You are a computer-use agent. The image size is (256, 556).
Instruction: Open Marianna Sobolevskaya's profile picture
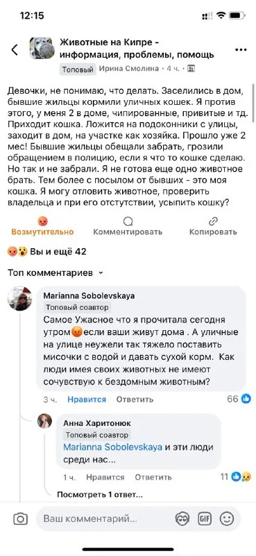tap(20, 299)
